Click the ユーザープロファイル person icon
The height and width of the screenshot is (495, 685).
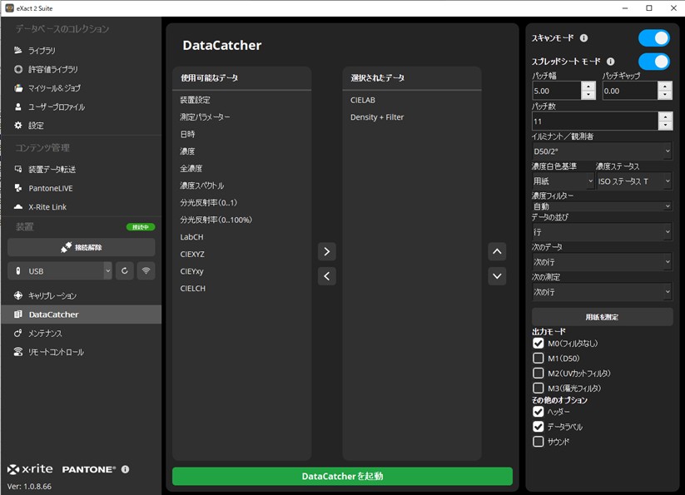(18, 106)
